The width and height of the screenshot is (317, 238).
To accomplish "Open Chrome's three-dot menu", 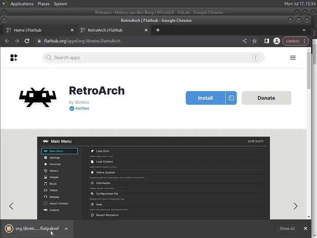I will tap(305, 41).
